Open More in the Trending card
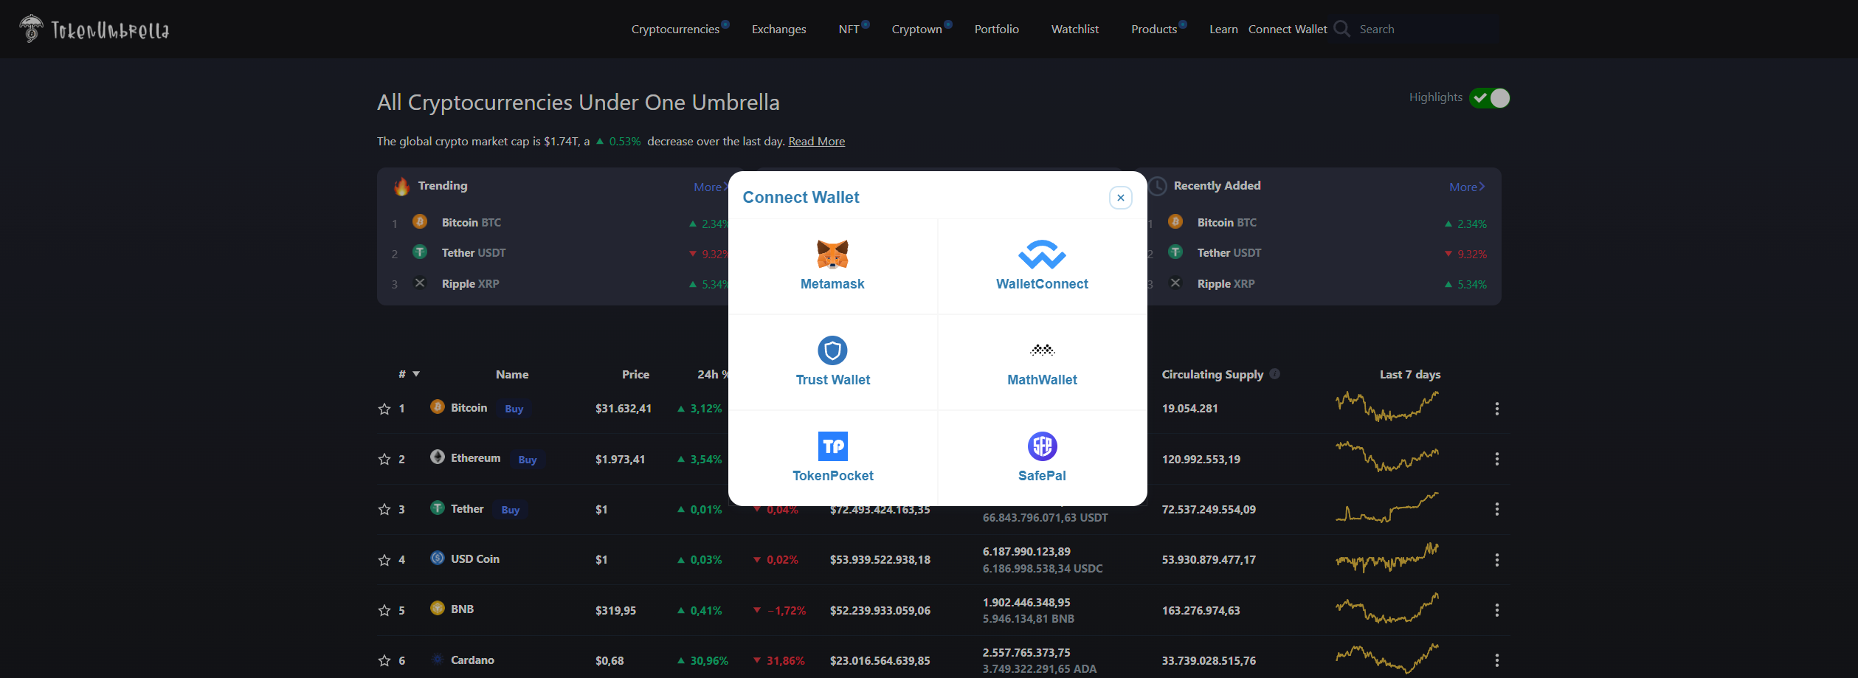The image size is (1858, 678). click(x=710, y=187)
